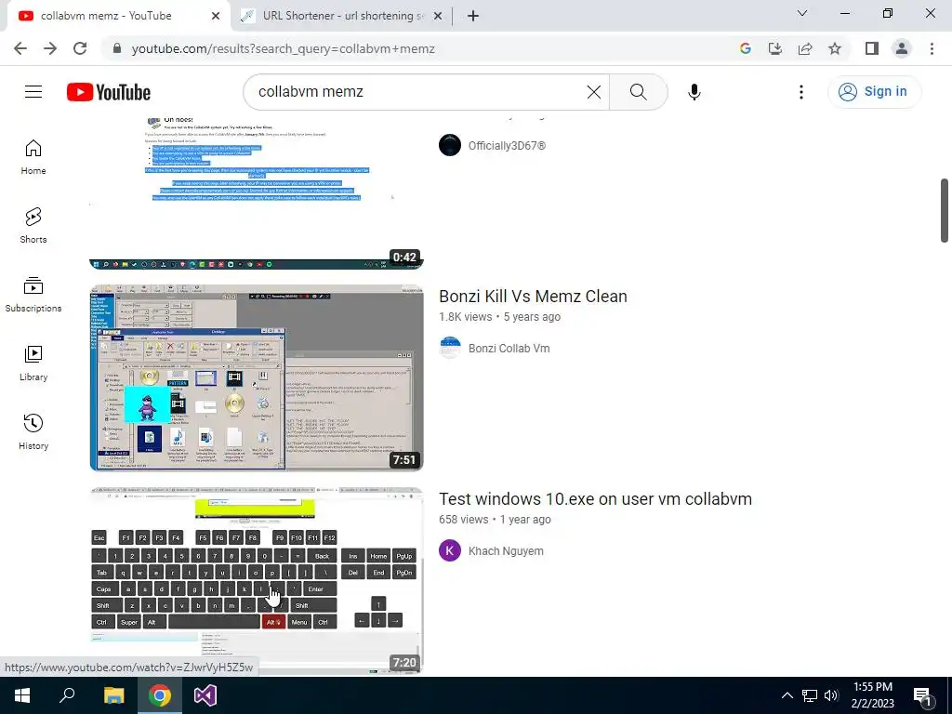
Task: Open the notification center icon
Action: click(x=922, y=696)
